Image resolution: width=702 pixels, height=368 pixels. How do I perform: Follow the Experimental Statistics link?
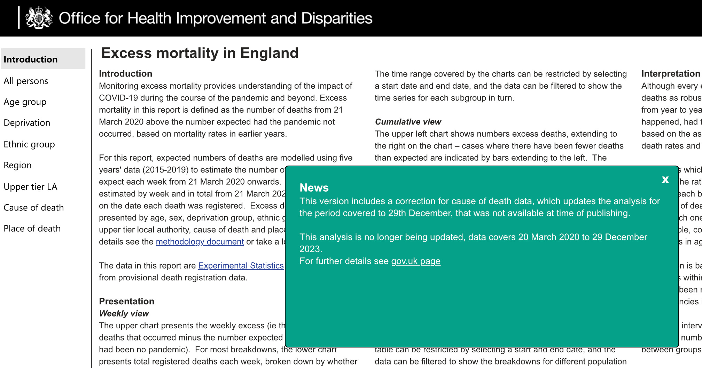(x=241, y=266)
